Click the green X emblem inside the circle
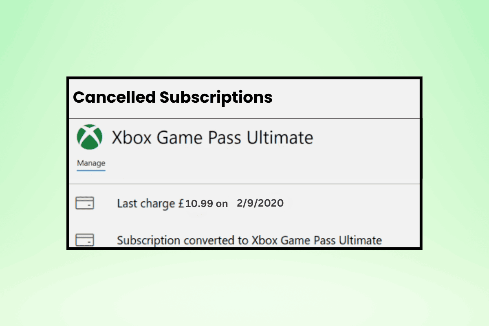Screen dimensions: 489x326 click(x=89, y=137)
